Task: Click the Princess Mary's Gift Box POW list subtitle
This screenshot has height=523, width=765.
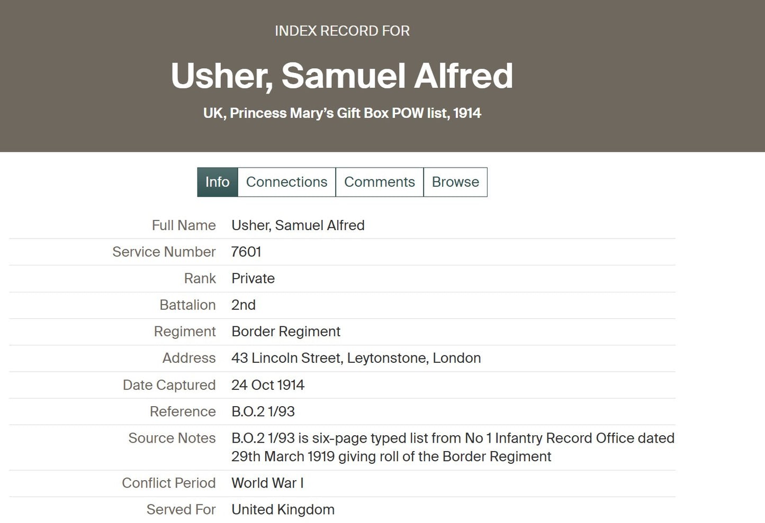Action: coord(342,113)
